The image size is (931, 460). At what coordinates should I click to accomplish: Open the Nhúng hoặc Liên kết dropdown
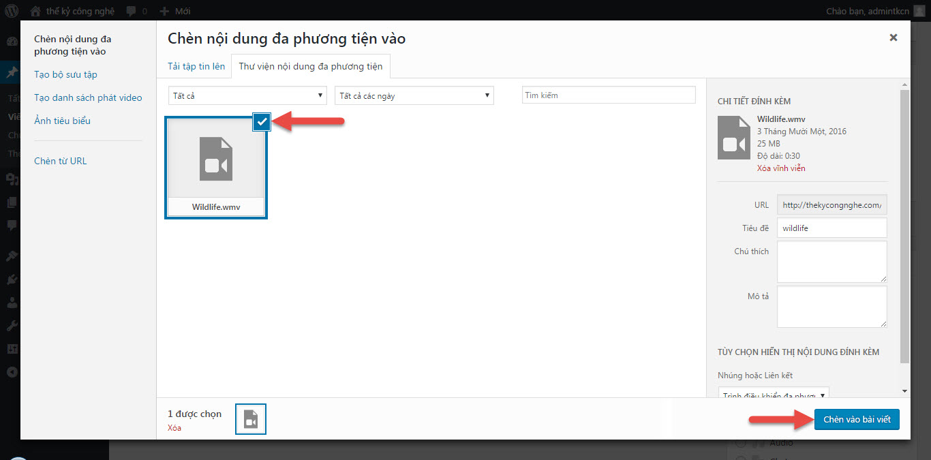pos(774,395)
